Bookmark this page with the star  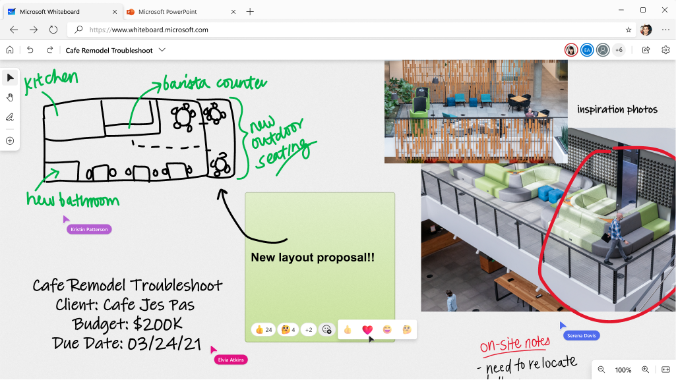629,30
